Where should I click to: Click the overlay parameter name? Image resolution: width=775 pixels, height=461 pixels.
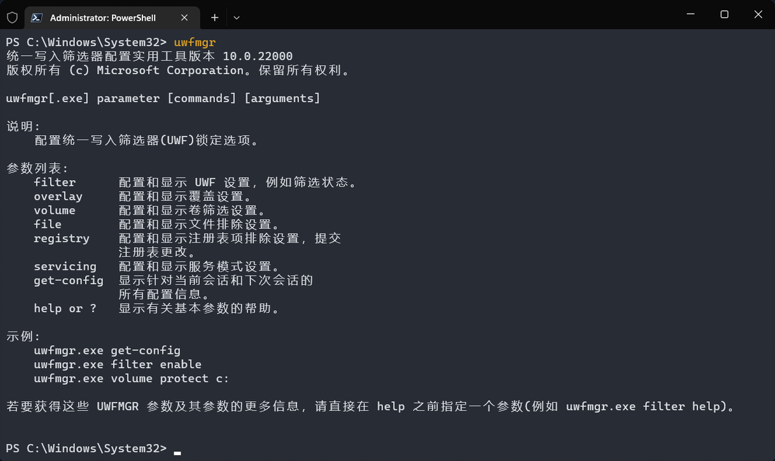click(58, 196)
